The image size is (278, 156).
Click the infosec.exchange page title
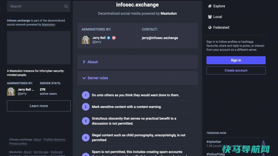click(x=137, y=5)
